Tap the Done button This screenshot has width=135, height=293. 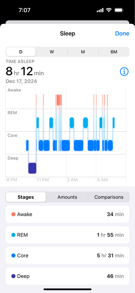click(122, 34)
